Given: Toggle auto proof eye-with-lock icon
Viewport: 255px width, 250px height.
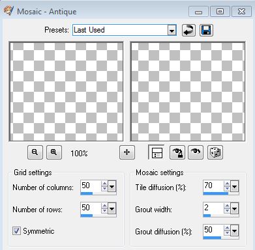Looking at the screenshot, I should click(177, 152).
